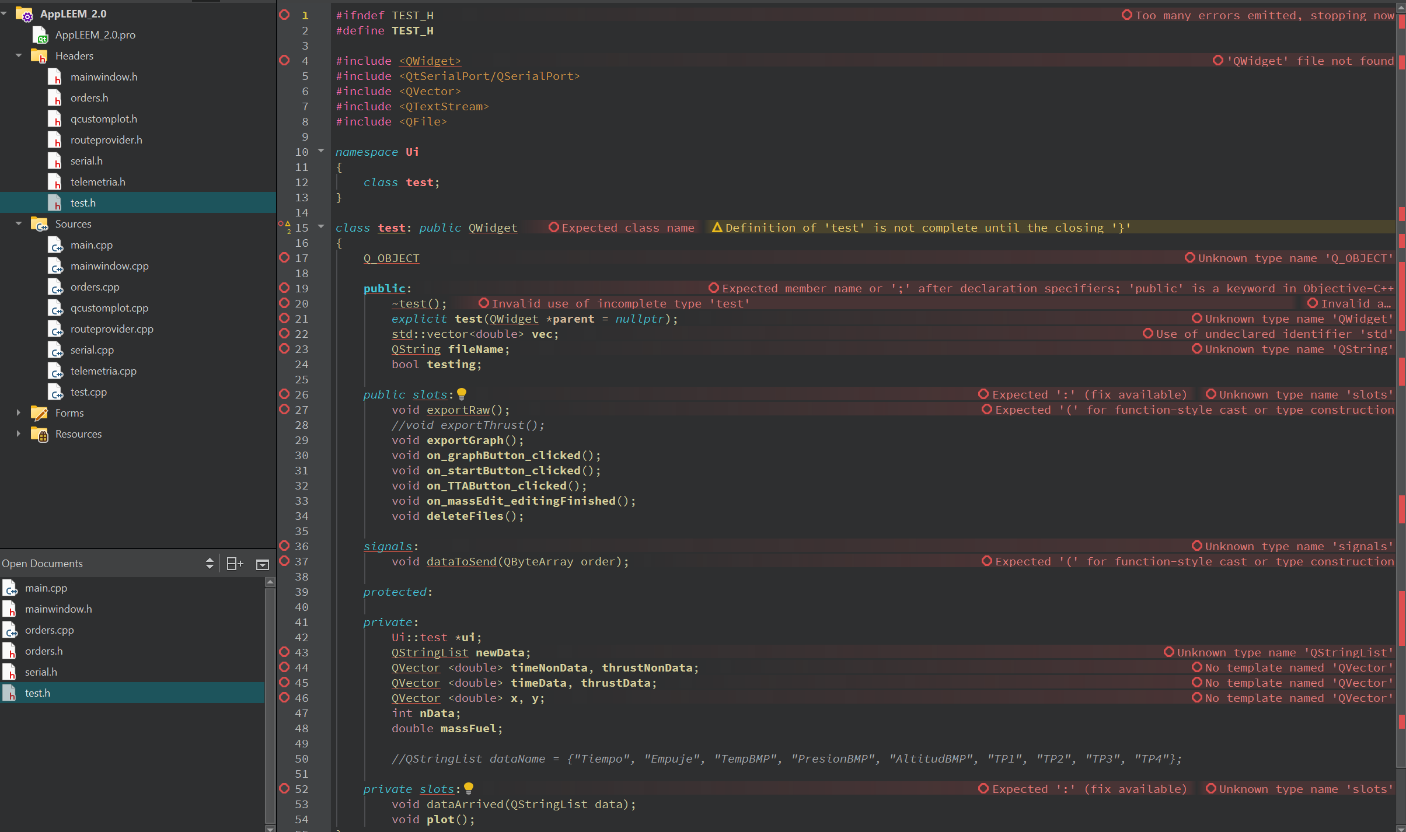The image size is (1406, 832).
Task: Open mainwindow.h under Headers
Action: [104, 77]
